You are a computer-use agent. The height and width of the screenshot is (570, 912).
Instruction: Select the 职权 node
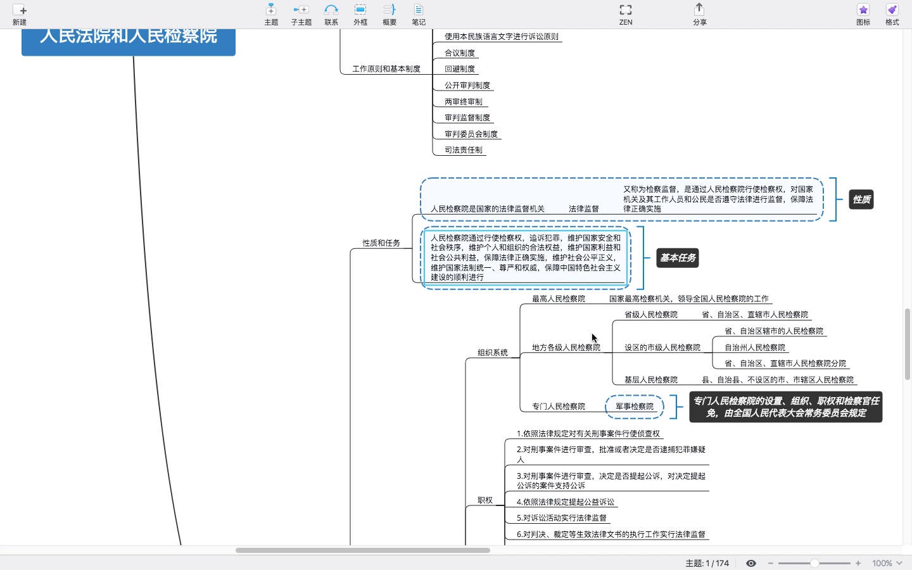point(485,500)
